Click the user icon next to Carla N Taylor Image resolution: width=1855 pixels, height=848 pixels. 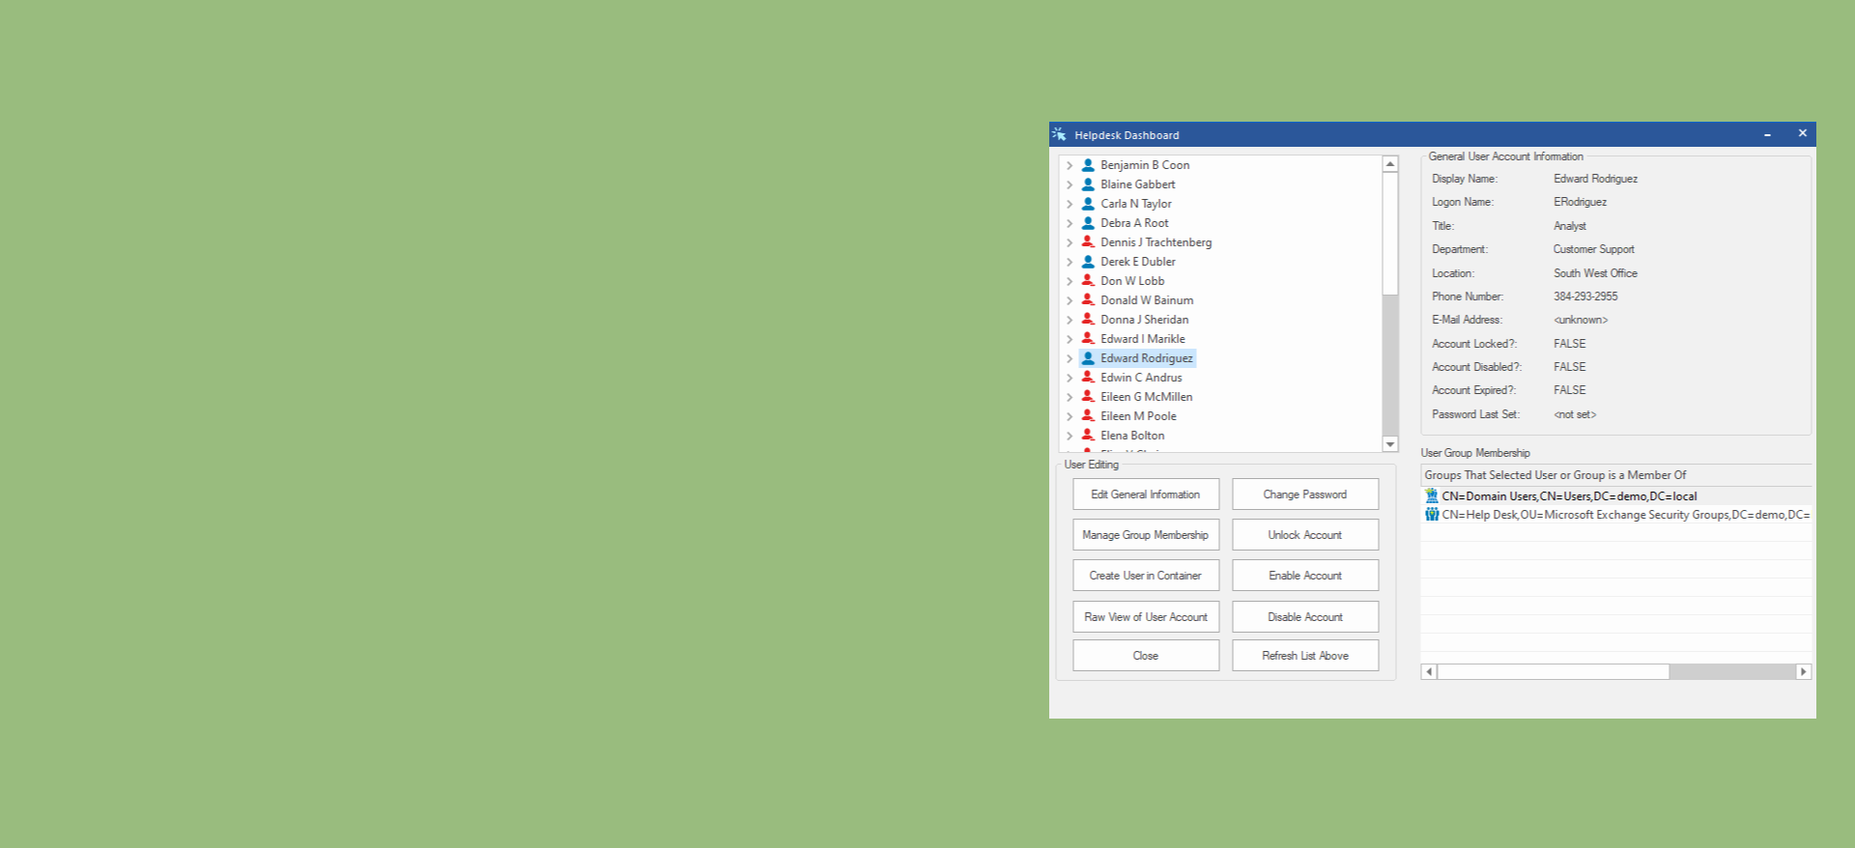[x=1088, y=204]
